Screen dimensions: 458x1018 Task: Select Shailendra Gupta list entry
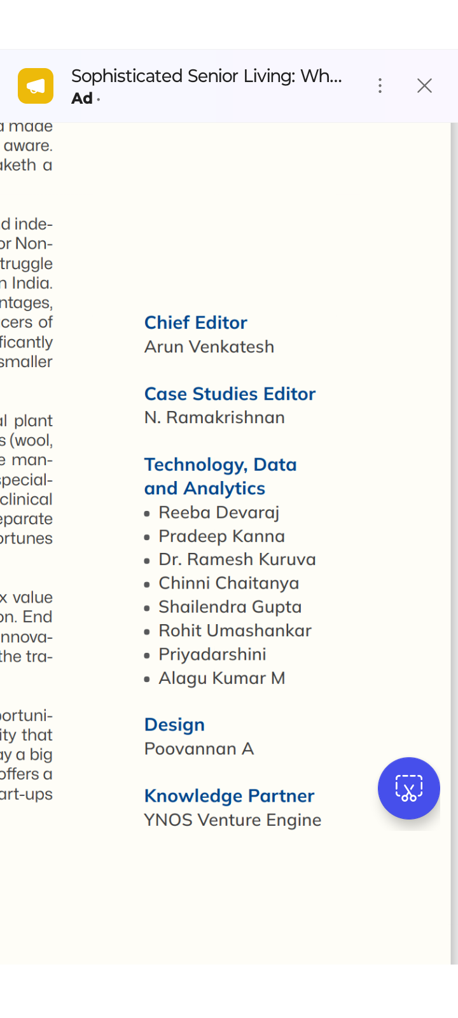(230, 607)
